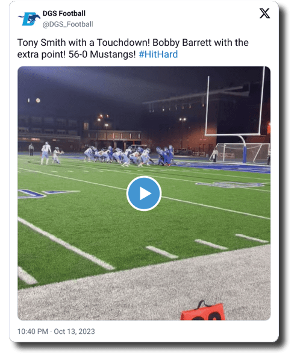Click the players lined up in video
300x355 pixels.
129,155
